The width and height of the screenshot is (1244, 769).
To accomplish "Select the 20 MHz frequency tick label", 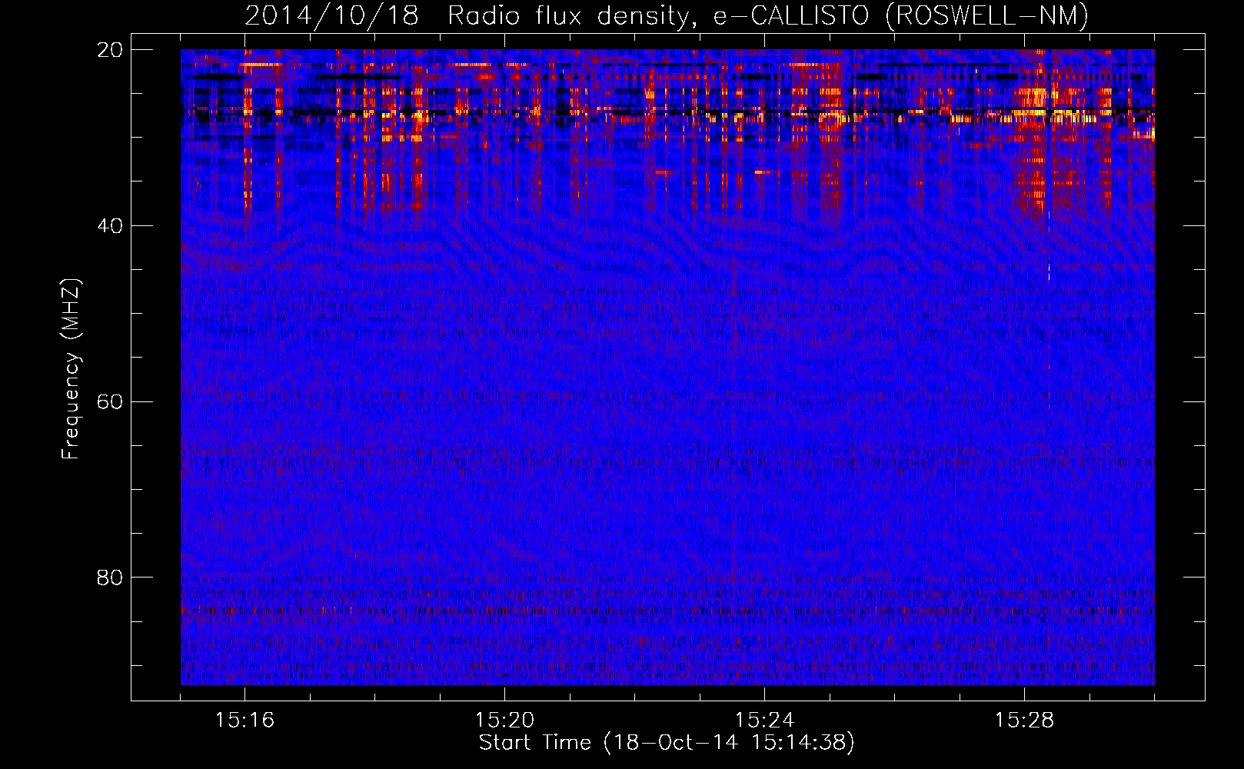I will 110,50.
